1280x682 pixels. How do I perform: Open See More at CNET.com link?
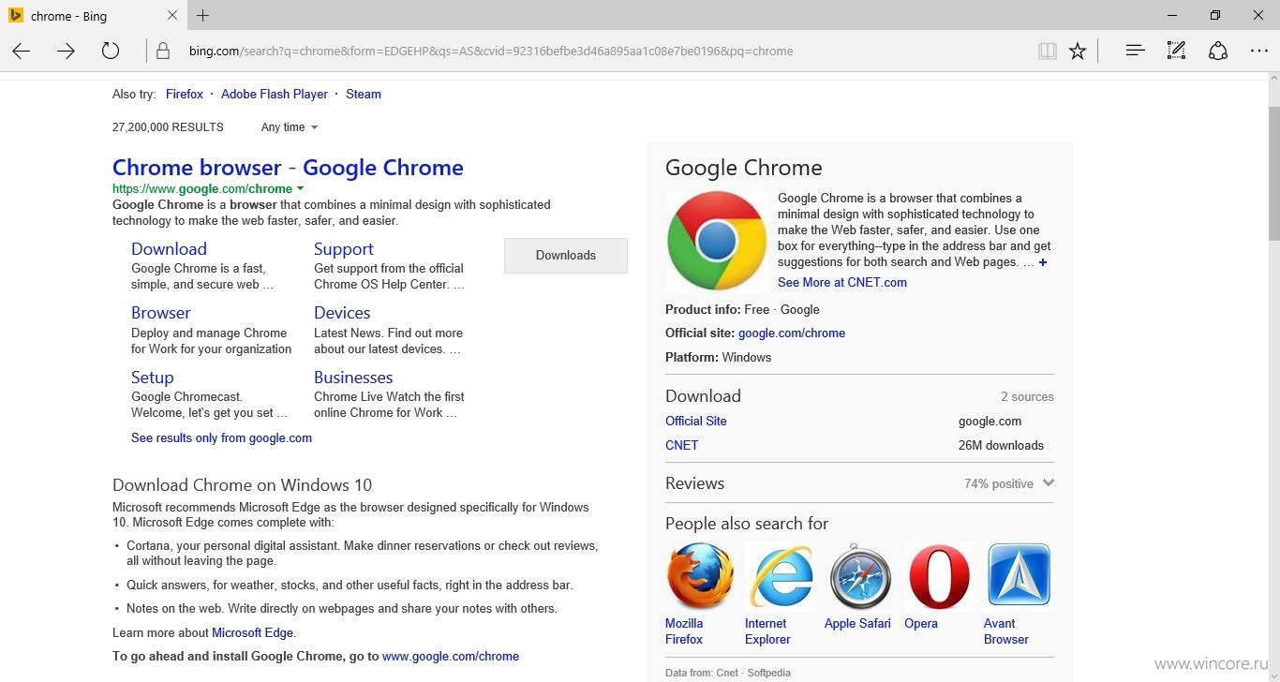pos(842,283)
